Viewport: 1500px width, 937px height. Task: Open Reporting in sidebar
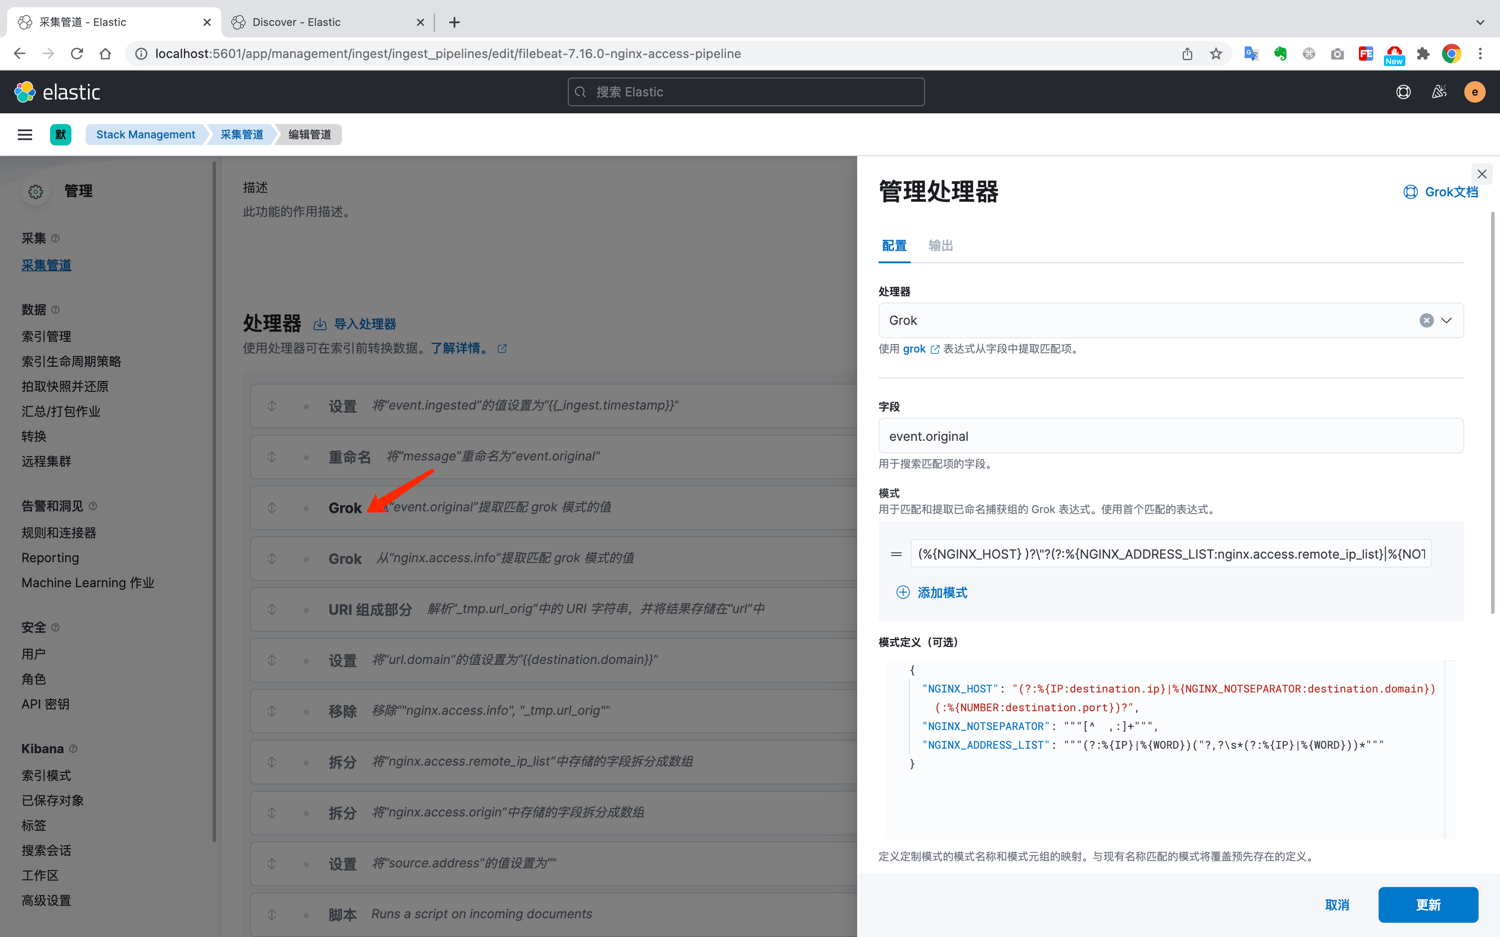click(50, 558)
